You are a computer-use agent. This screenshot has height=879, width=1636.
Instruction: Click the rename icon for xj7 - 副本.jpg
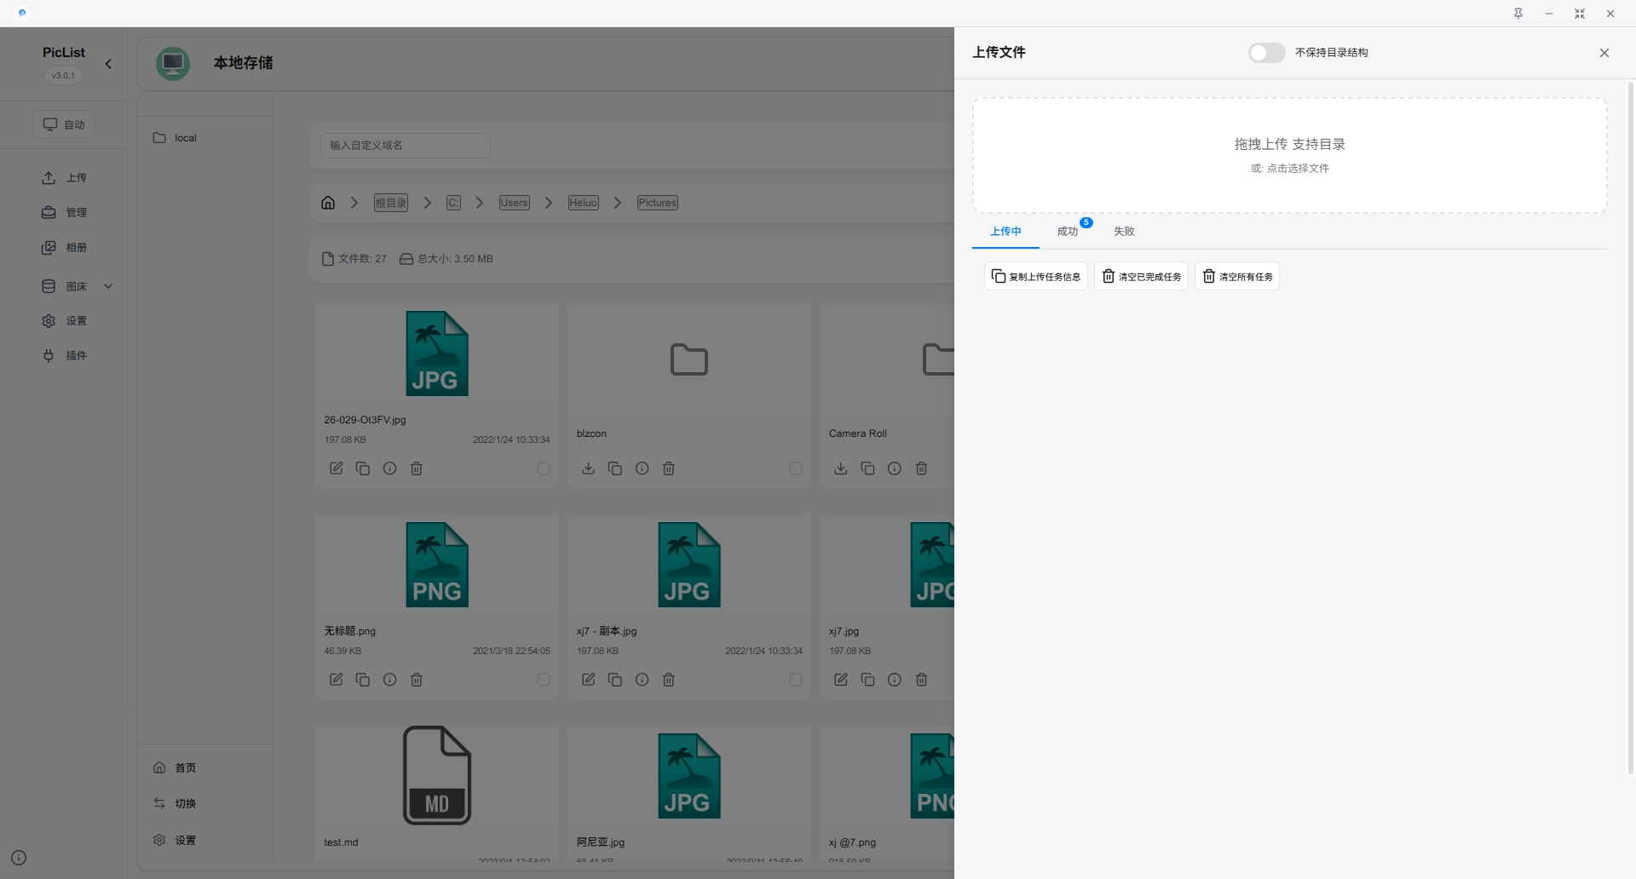(x=589, y=680)
